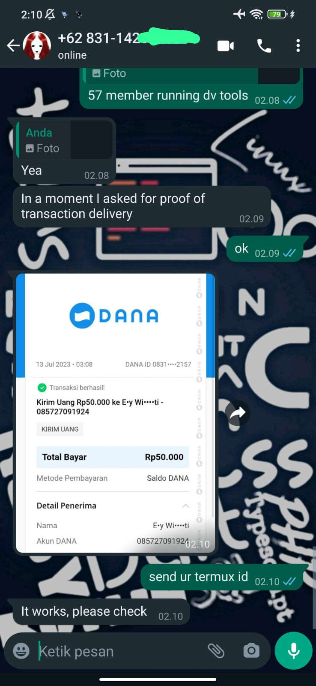Collapse the Detail Penerima section chevron
Image resolution: width=316 pixels, height=686 pixels.
coord(185,506)
